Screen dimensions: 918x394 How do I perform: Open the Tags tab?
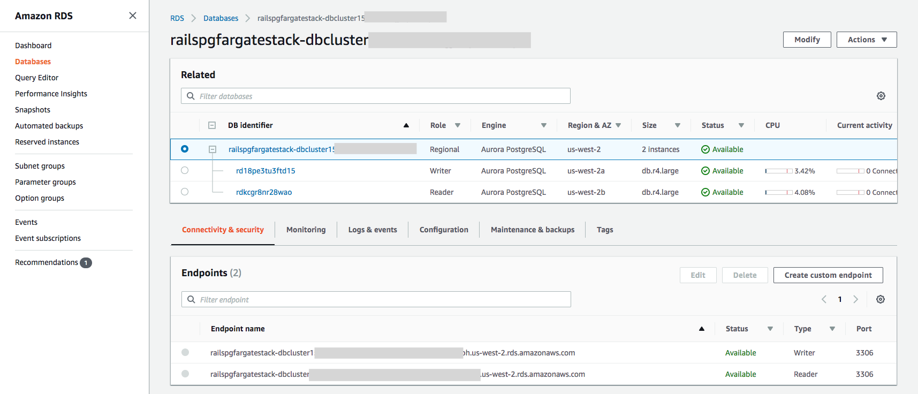(605, 230)
